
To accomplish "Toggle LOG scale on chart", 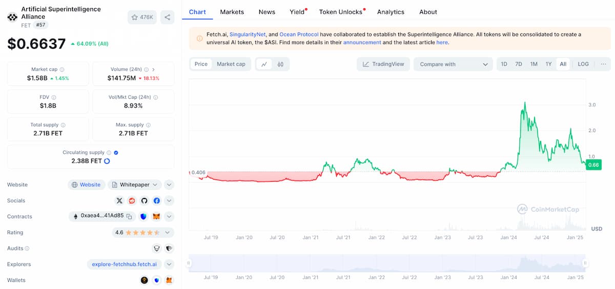I will pyautogui.click(x=583, y=64).
